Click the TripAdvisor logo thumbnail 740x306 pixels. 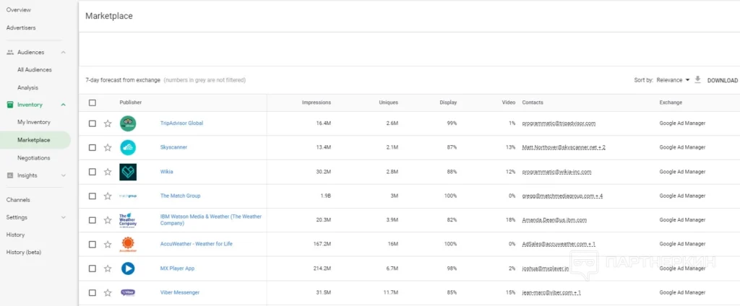pyautogui.click(x=128, y=123)
